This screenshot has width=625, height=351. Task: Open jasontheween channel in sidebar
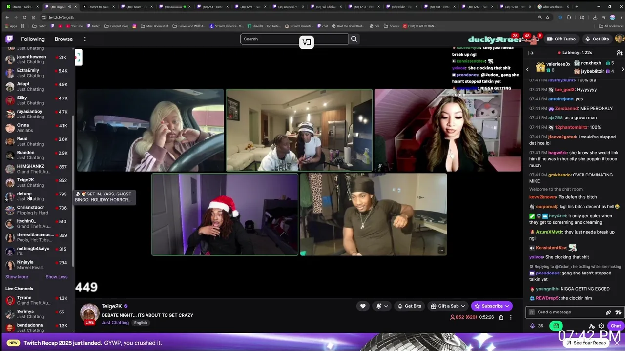[x=37, y=59]
